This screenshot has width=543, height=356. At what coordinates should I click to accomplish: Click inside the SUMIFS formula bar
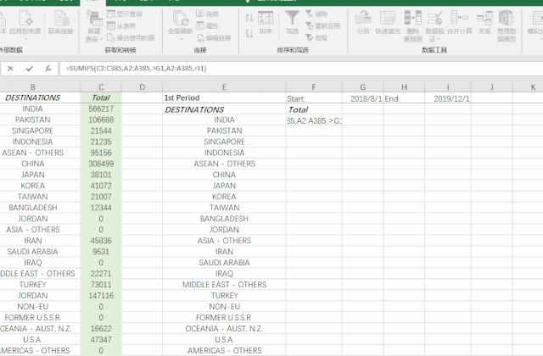click(x=301, y=69)
